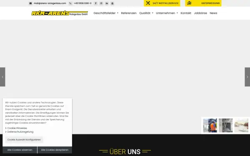250x156 pixels.
Task: Expand the Geschäftsfelder dropdown menu
Action: [106, 13]
